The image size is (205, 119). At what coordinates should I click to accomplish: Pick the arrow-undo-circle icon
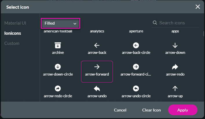pos(136,91)
